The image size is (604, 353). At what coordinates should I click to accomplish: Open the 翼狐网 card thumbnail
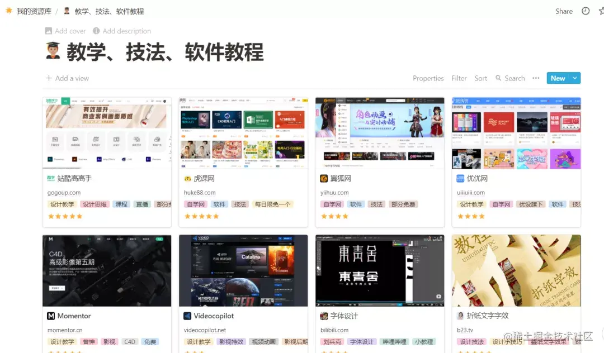click(x=379, y=133)
